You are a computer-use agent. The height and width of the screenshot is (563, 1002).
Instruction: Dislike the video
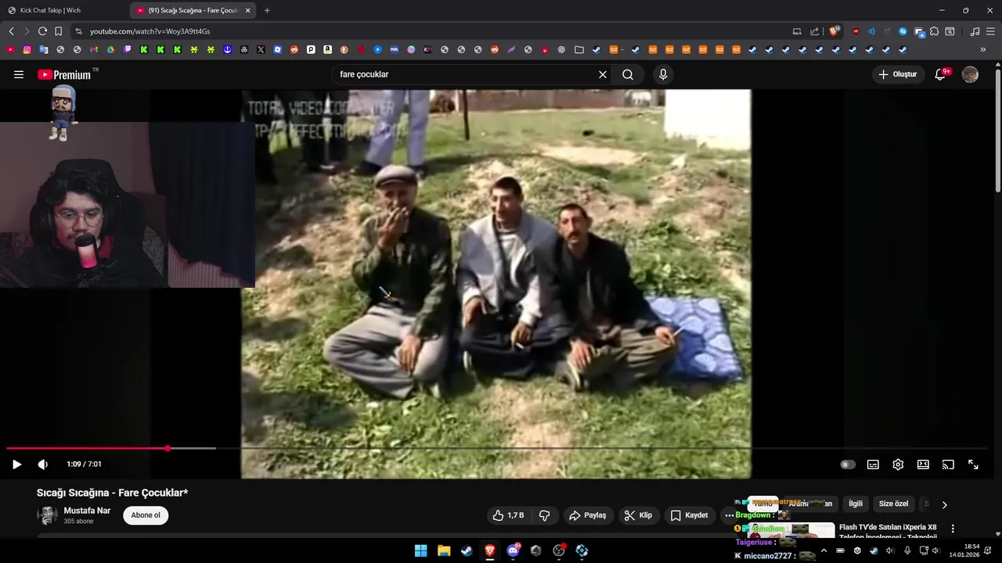pyautogui.click(x=545, y=515)
